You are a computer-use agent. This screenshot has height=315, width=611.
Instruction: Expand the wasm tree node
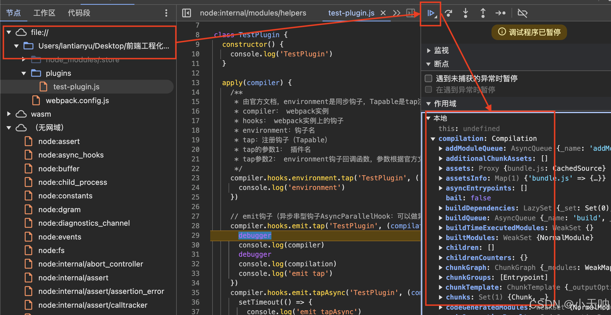tap(9, 114)
